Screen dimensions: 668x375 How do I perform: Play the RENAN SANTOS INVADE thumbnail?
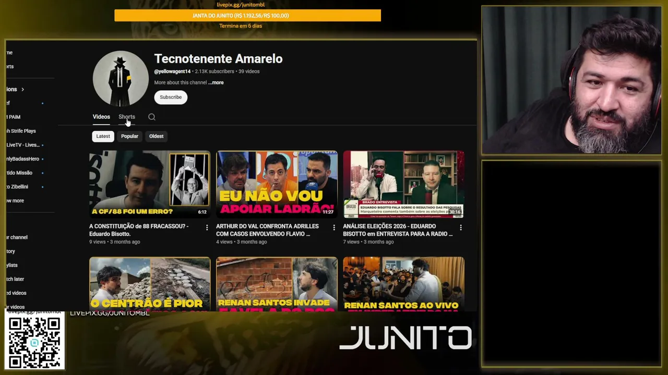(x=277, y=284)
